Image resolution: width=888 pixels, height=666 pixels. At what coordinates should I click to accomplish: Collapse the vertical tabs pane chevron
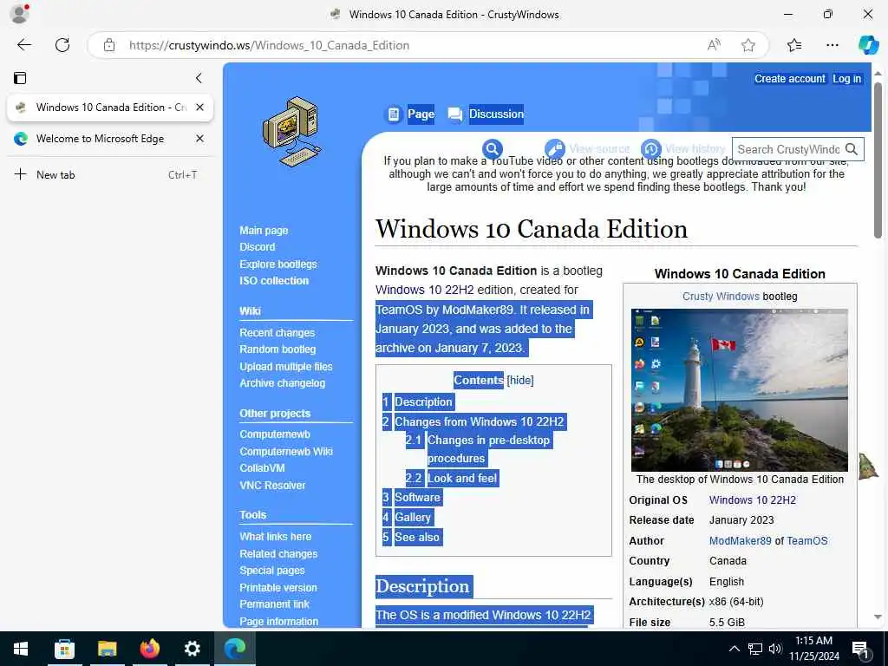pyautogui.click(x=199, y=78)
